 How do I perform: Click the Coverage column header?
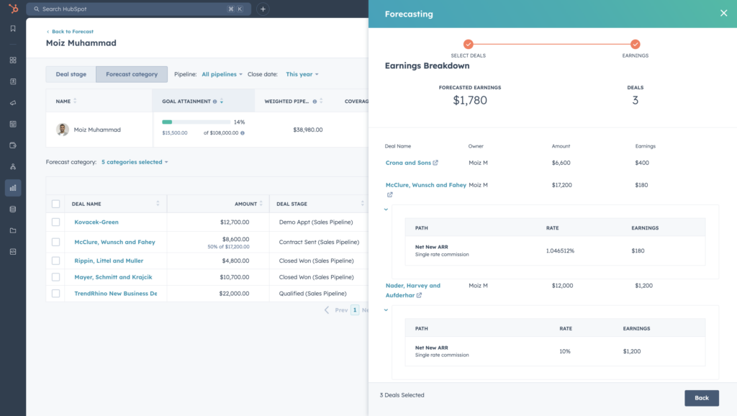(356, 101)
